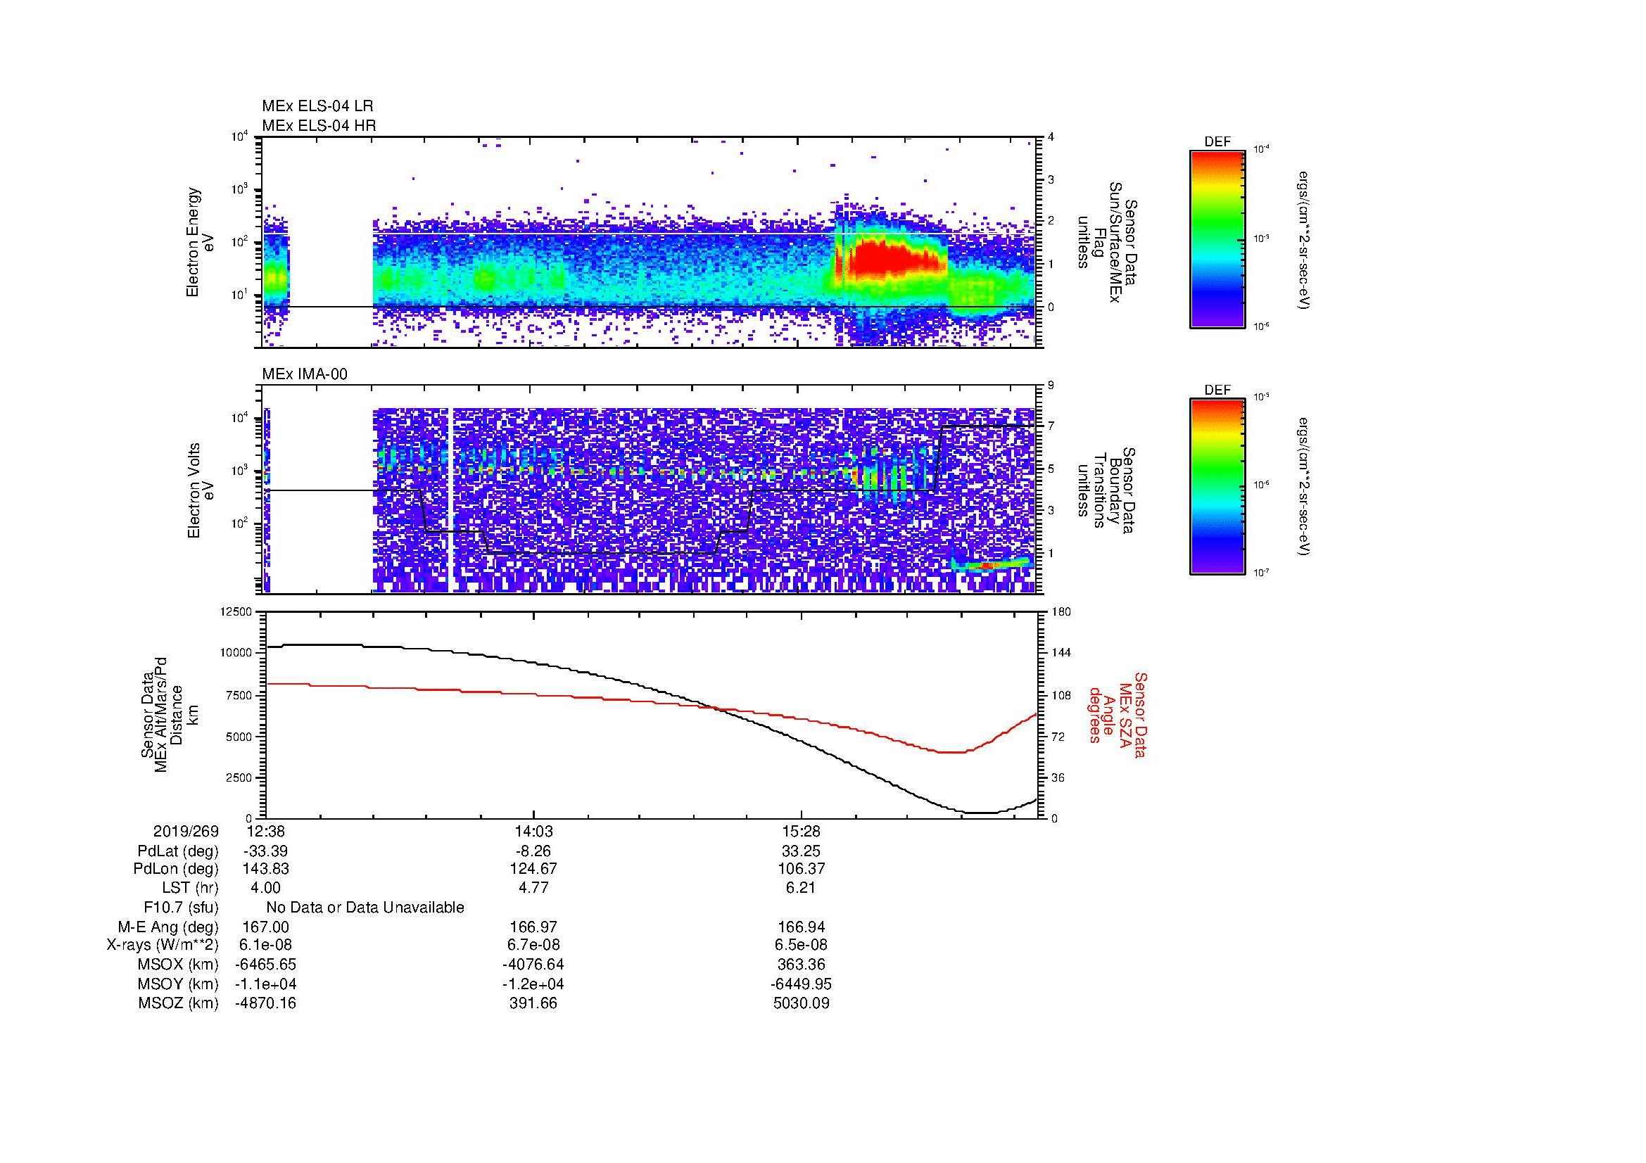Click the 'PdLat (deg)' row label
Viewport: 1646px width, 1163px height.
pyautogui.click(x=178, y=851)
